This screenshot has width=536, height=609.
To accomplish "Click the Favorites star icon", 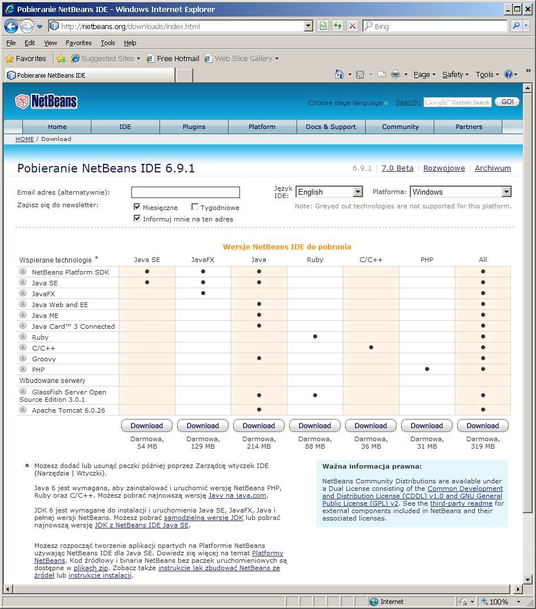I will click(10, 59).
